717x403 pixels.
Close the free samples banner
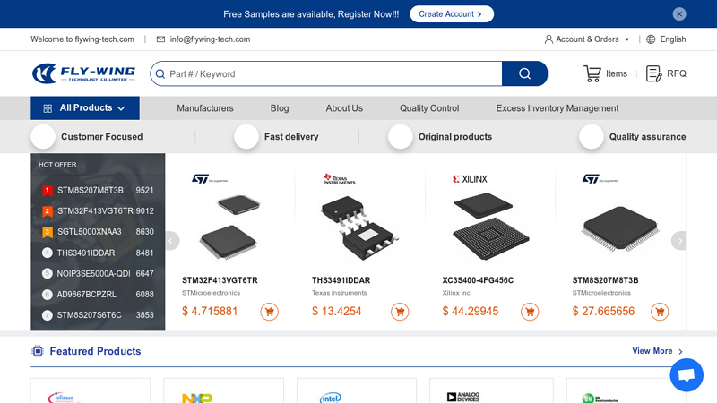[679, 14]
